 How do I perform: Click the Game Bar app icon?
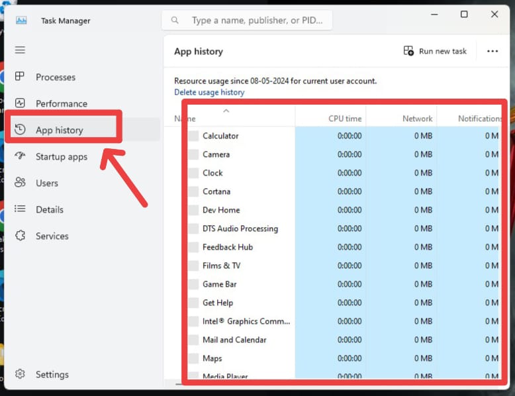pos(193,284)
